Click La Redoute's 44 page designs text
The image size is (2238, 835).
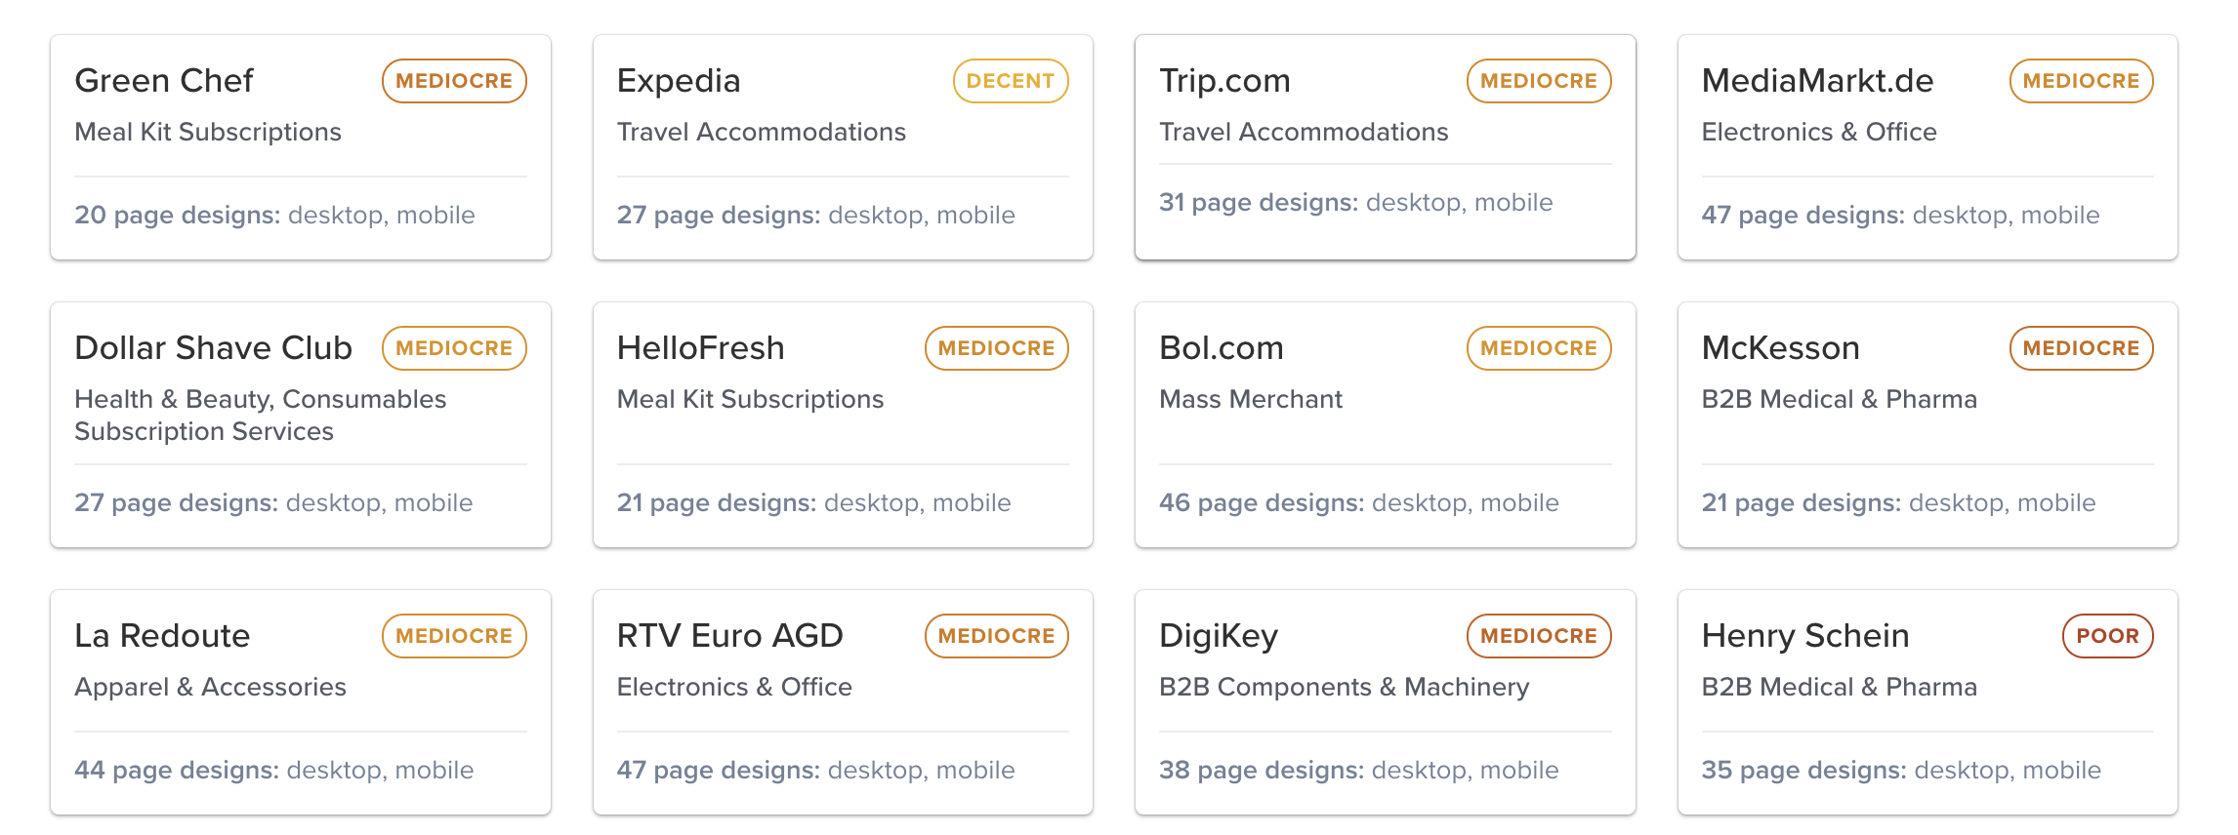(x=273, y=771)
